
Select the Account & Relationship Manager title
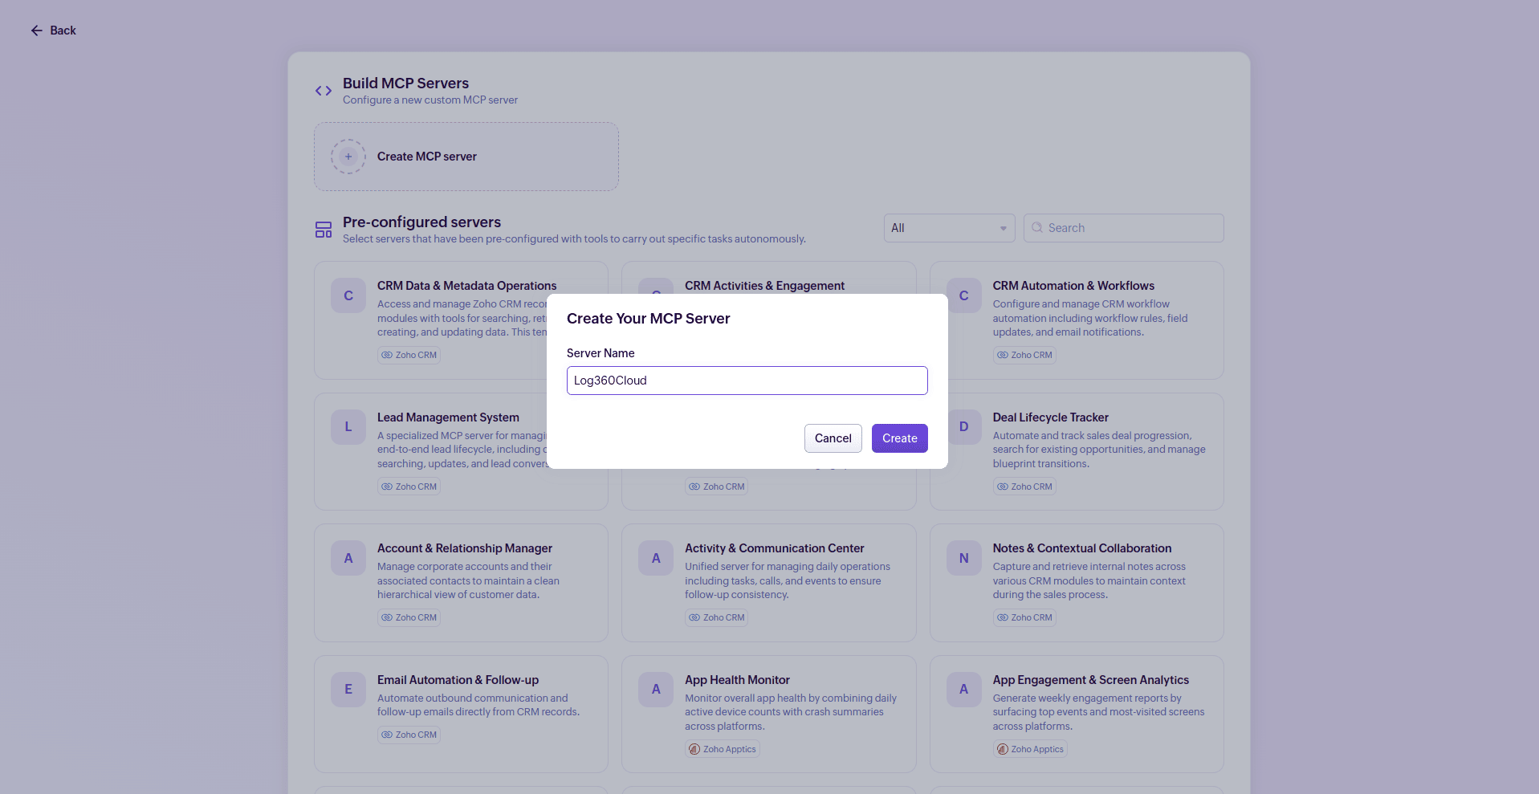tap(465, 548)
